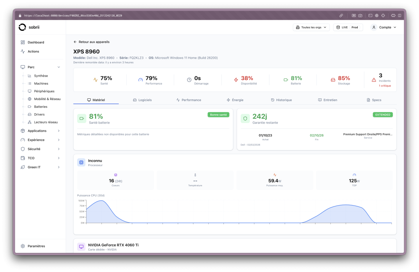Click the Mobilité & Réseau globe icon
The width and height of the screenshot is (419, 272).
click(30, 99)
